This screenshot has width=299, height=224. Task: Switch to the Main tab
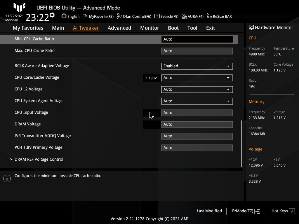click(58, 28)
